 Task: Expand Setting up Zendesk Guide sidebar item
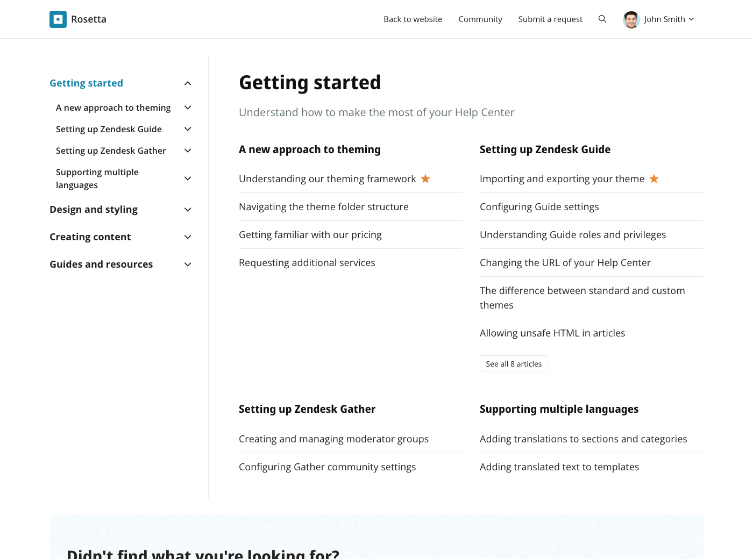click(x=188, y=129)
